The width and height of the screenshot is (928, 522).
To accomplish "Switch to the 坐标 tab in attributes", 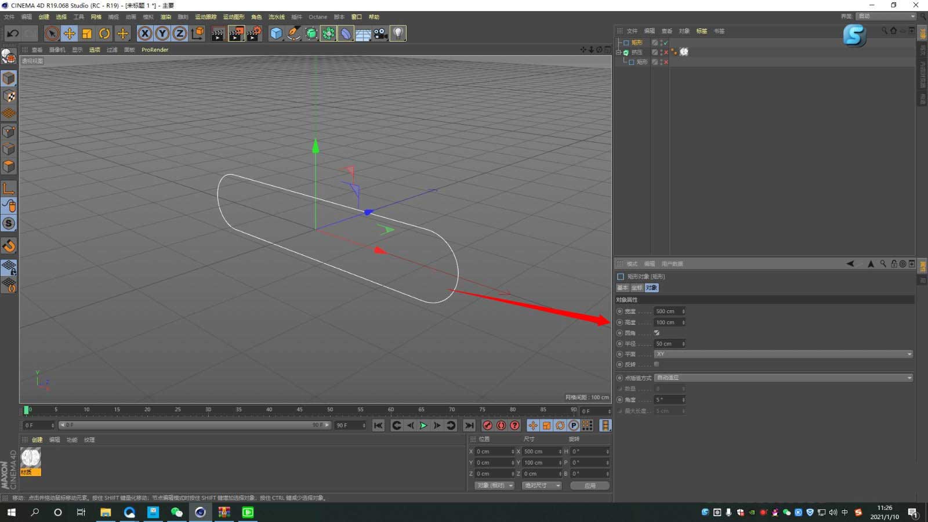I will tap(636, 288).
